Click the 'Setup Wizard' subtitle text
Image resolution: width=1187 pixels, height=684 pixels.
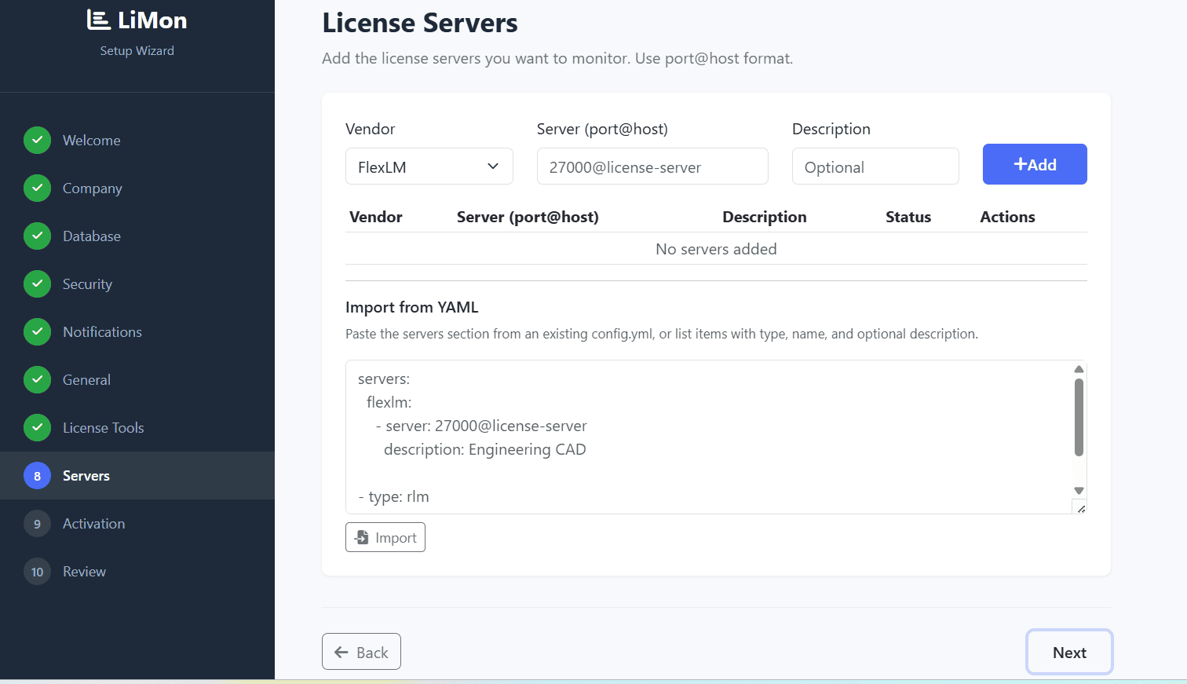pos(137,50)
